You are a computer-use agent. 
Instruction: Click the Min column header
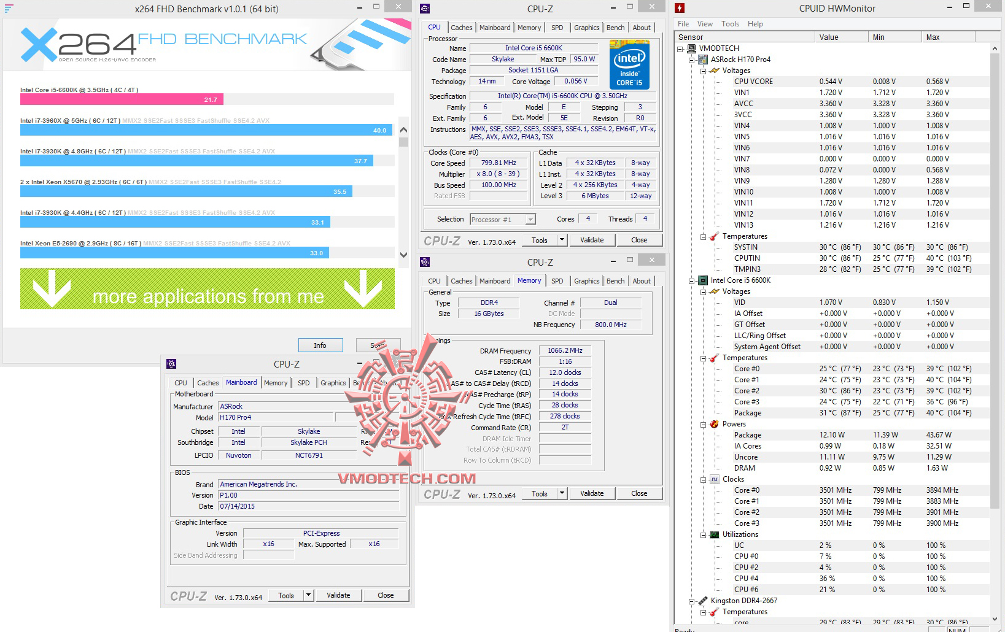pos(895,37)
